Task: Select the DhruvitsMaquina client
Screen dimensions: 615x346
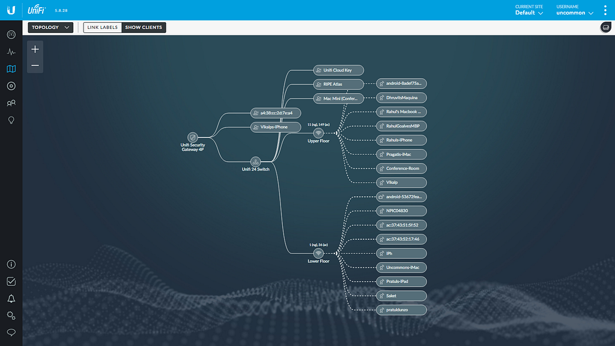Action: (x=401, y=98)
